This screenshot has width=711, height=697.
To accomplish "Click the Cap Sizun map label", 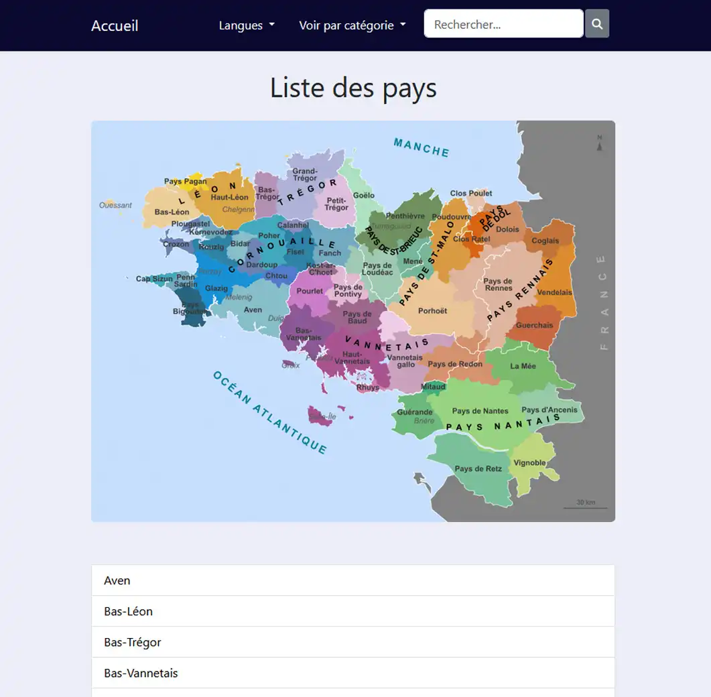I will [x=154, y=278].
